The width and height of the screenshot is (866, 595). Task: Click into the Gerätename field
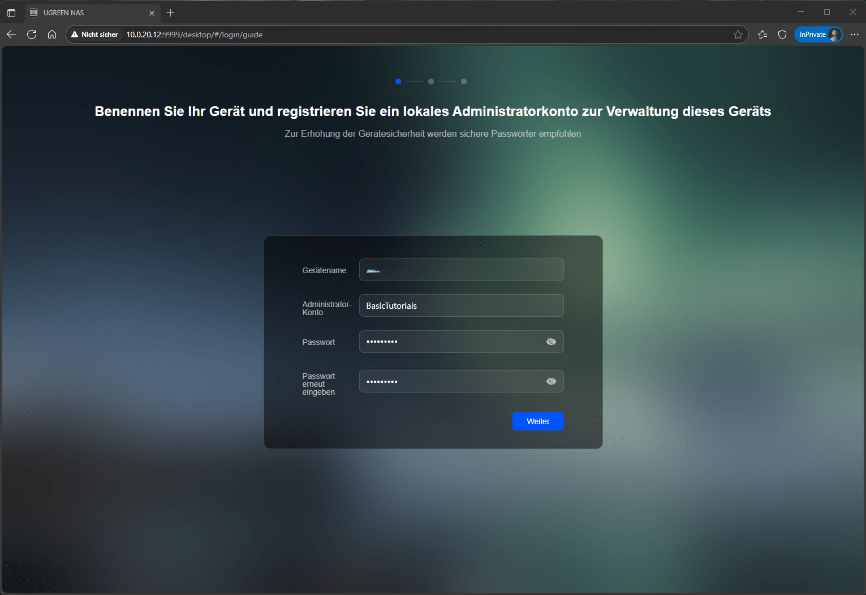point(461,270)
